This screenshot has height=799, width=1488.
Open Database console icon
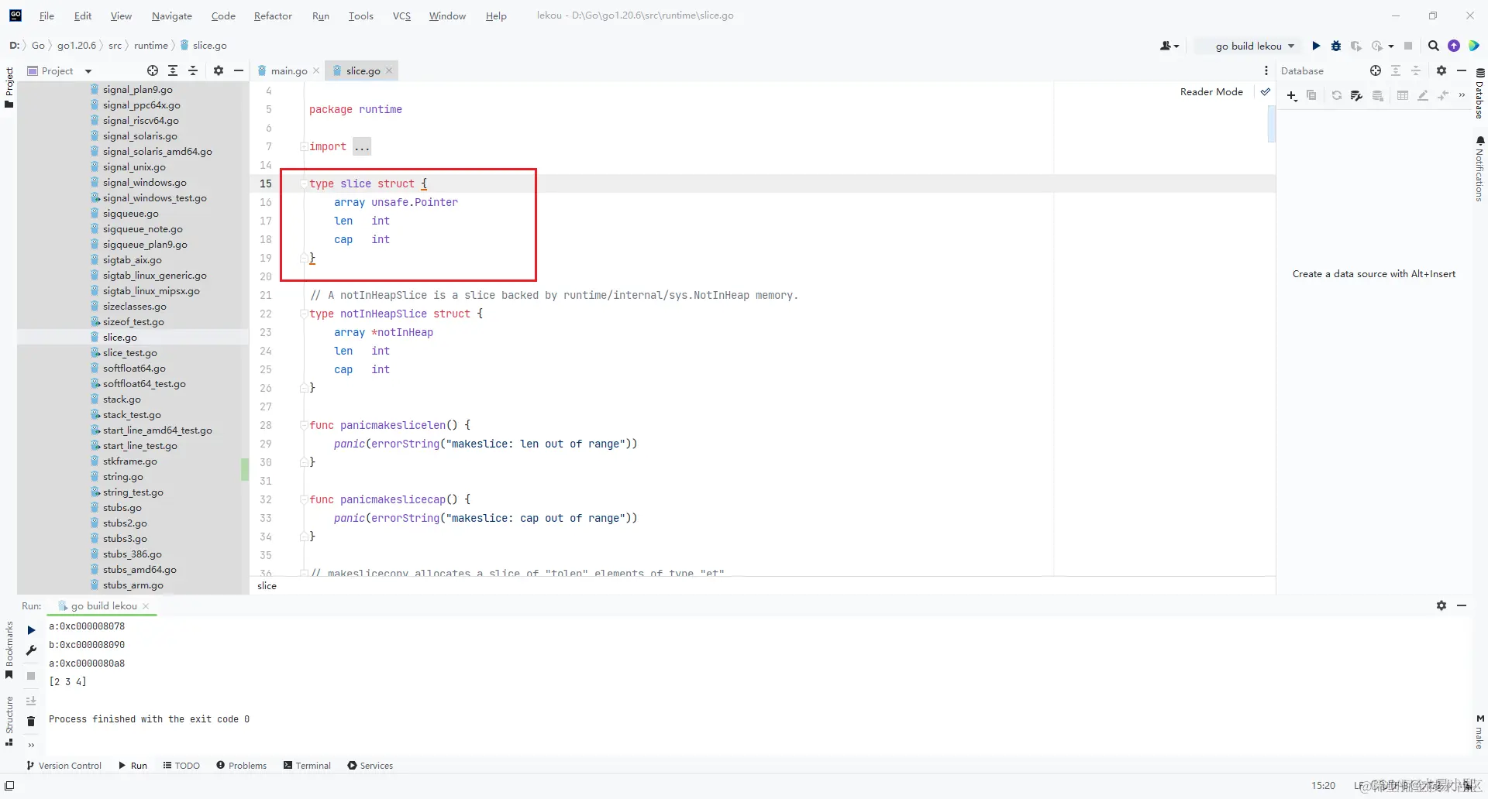[x=1356, y=95]
